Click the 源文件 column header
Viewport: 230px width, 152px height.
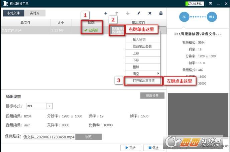click(x=25, y=23)
